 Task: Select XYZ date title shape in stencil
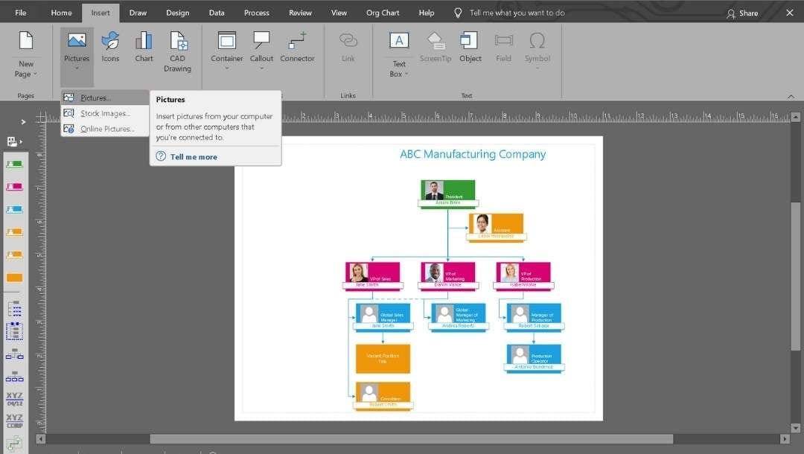tap(14, 399)
